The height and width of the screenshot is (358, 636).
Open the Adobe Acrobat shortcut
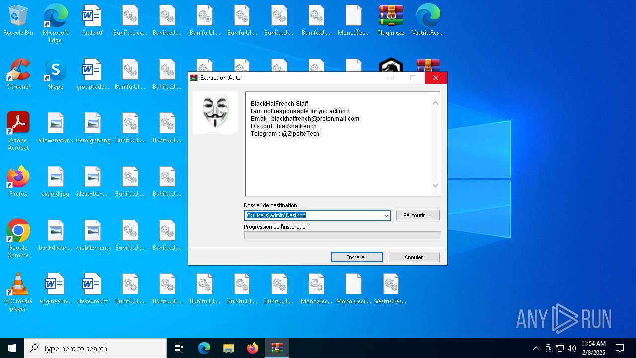[x=18, y=131]
